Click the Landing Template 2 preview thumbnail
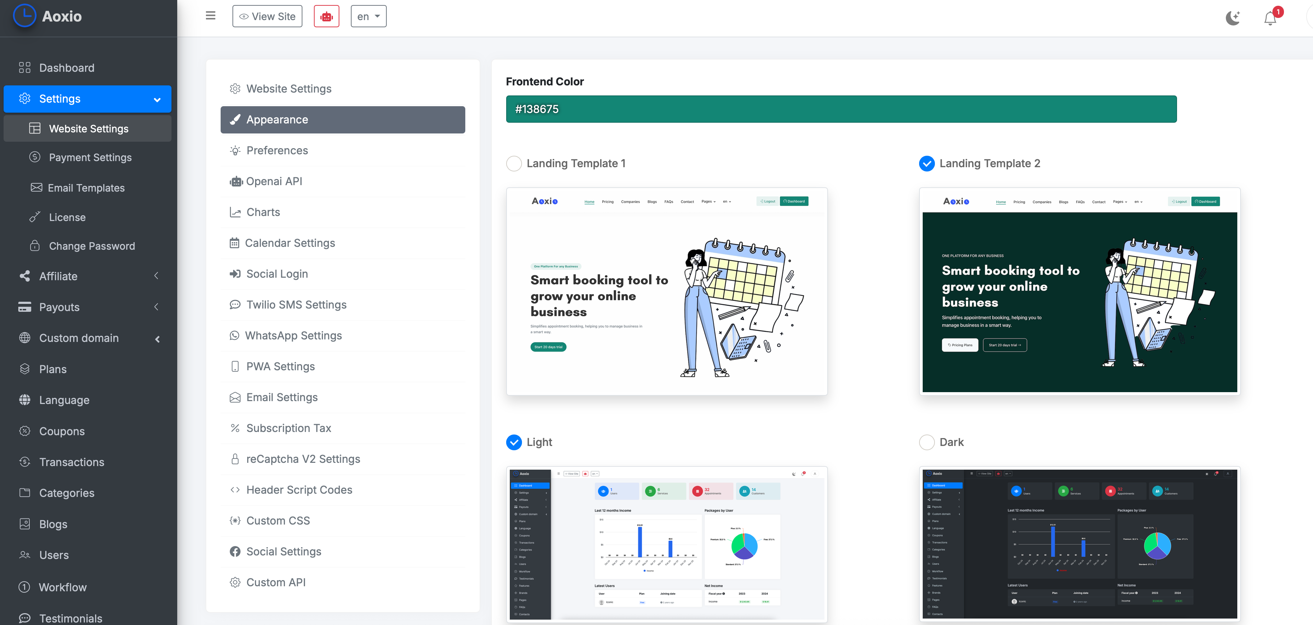Viewport: 1313px width, 625px height. click(x=1079, y=291)
